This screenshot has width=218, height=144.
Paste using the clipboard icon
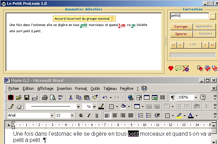[87, 98]
